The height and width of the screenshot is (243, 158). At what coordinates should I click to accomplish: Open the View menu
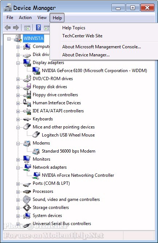pyautogui.click(x=42, y=18)
